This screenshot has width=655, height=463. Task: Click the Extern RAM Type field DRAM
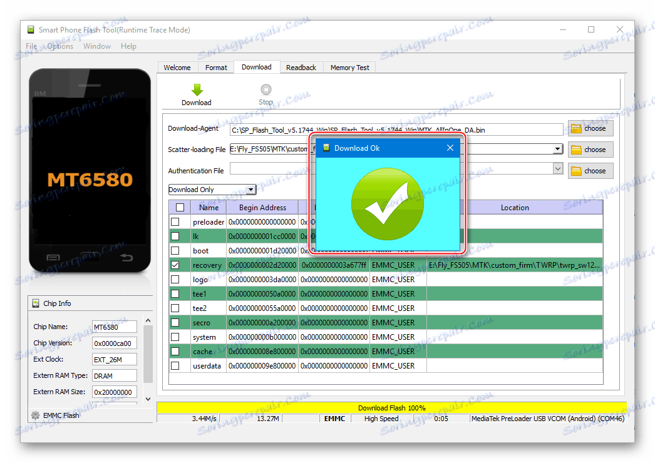click(114, 376)
